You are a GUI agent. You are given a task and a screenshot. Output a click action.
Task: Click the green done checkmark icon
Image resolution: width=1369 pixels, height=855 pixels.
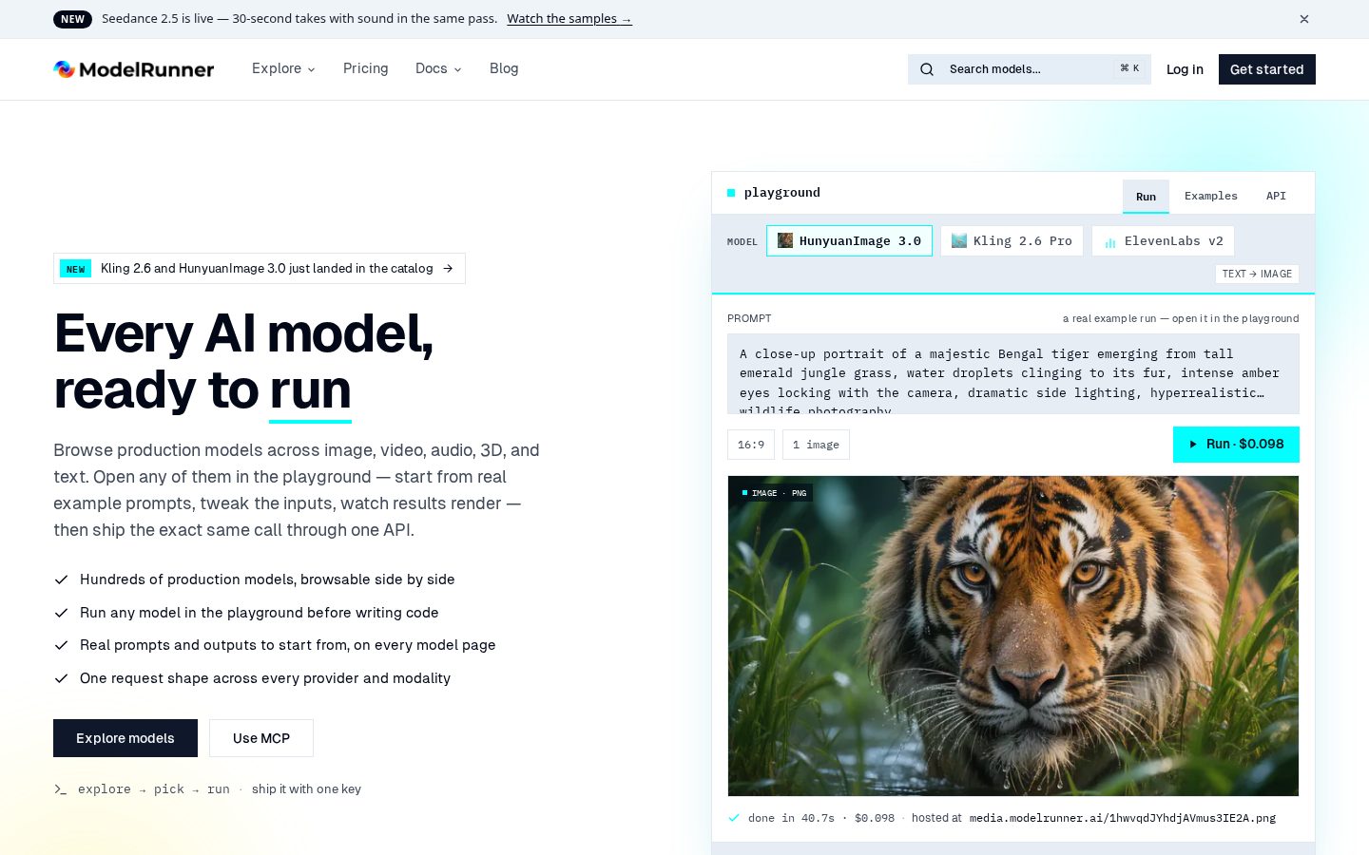(x=734, y=817)
